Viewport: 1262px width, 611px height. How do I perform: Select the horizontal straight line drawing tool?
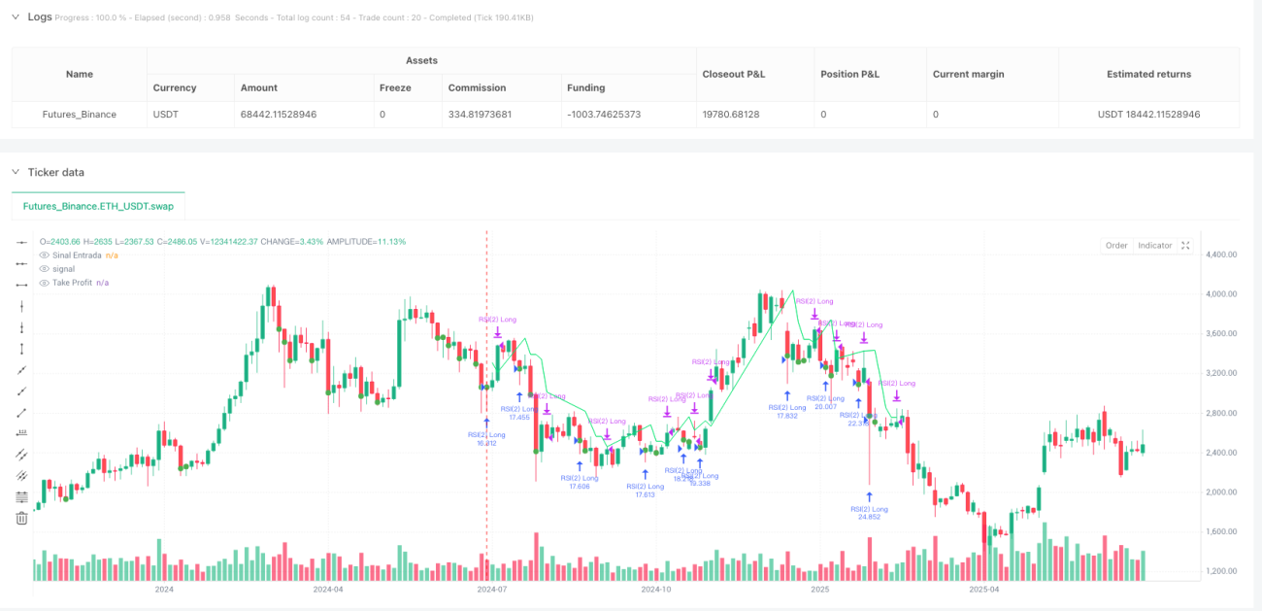21,242
